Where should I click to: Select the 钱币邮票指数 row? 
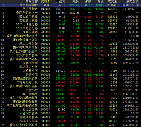point(70,5)
